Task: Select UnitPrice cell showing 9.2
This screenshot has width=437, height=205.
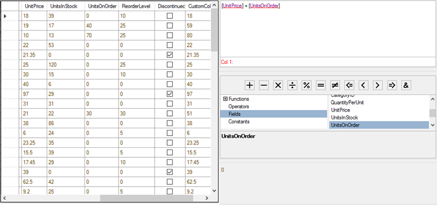Action: [35, 191]
